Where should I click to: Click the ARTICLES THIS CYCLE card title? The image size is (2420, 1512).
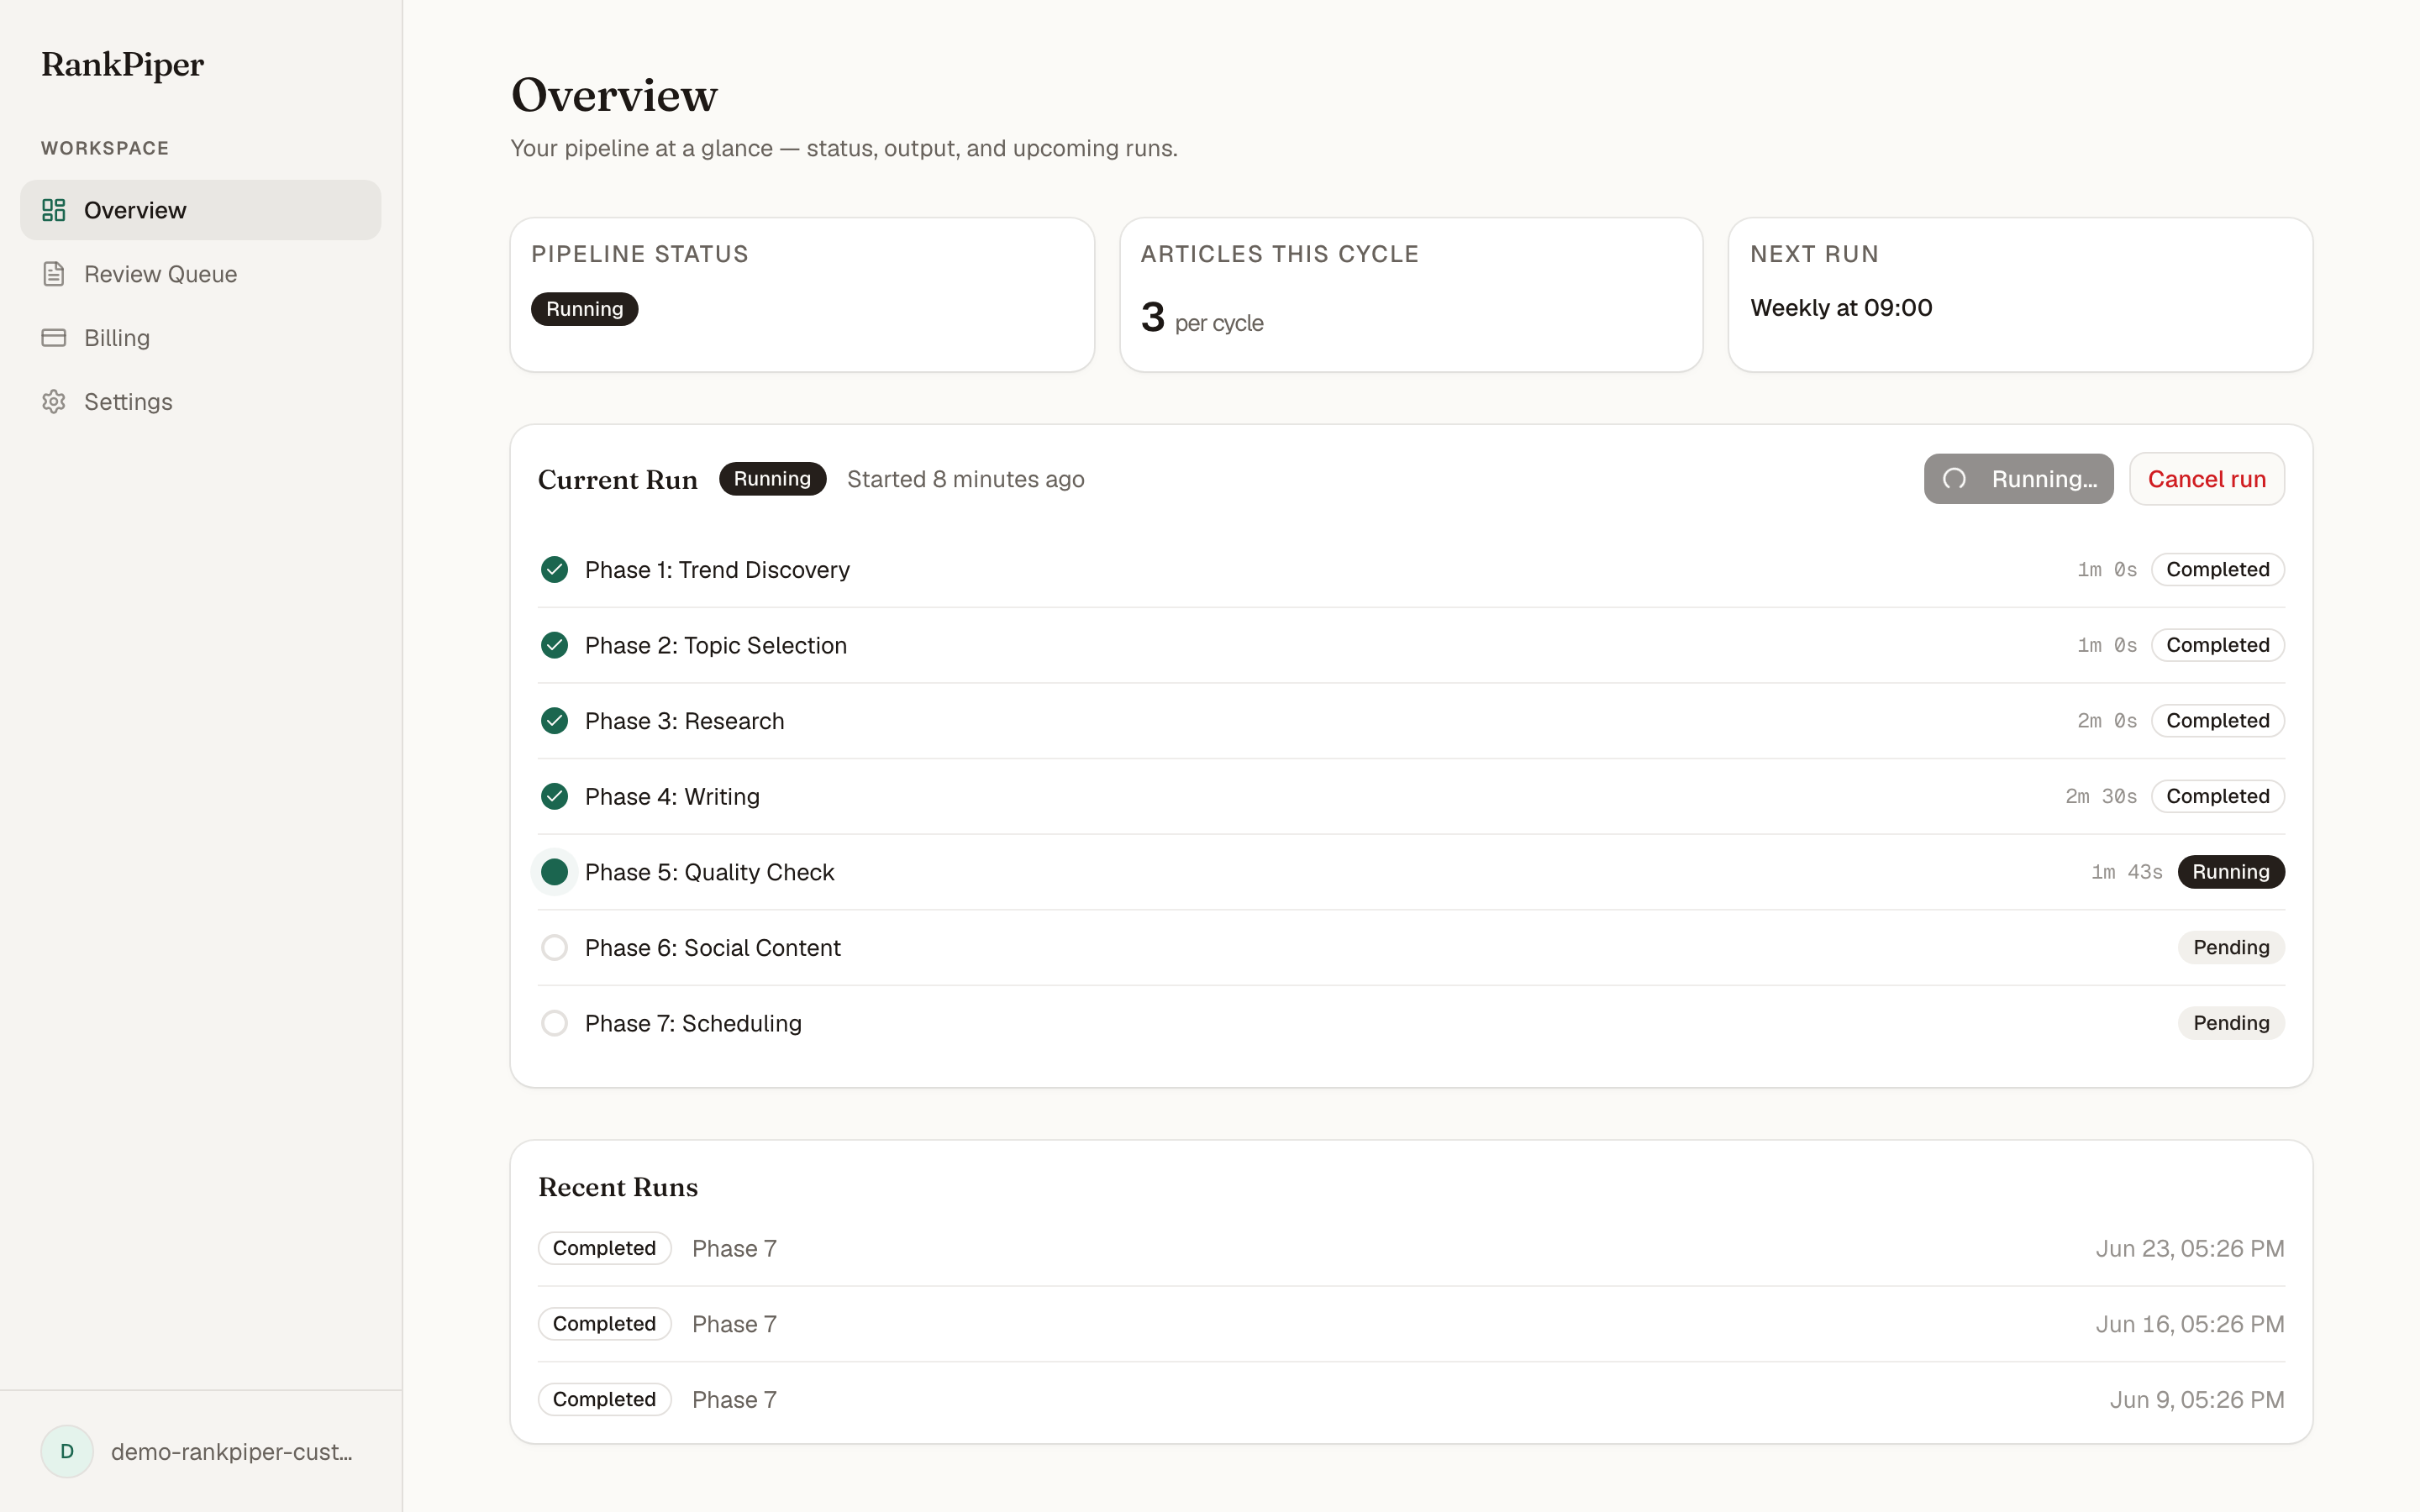[1280, 254]
